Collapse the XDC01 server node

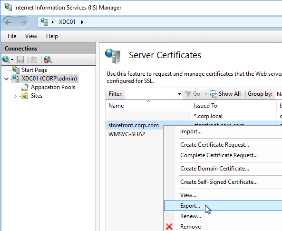click(7, 79)
